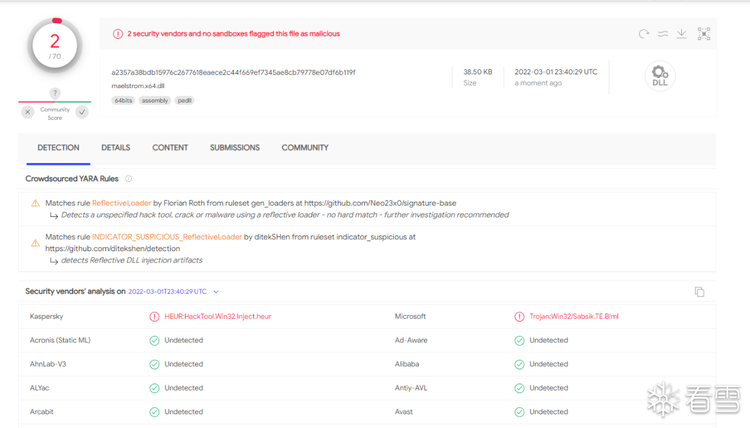Image resolution: width=750 pixels, height=428 pixels.
Task: Open the Submissions tab
Action: point(234,147)
